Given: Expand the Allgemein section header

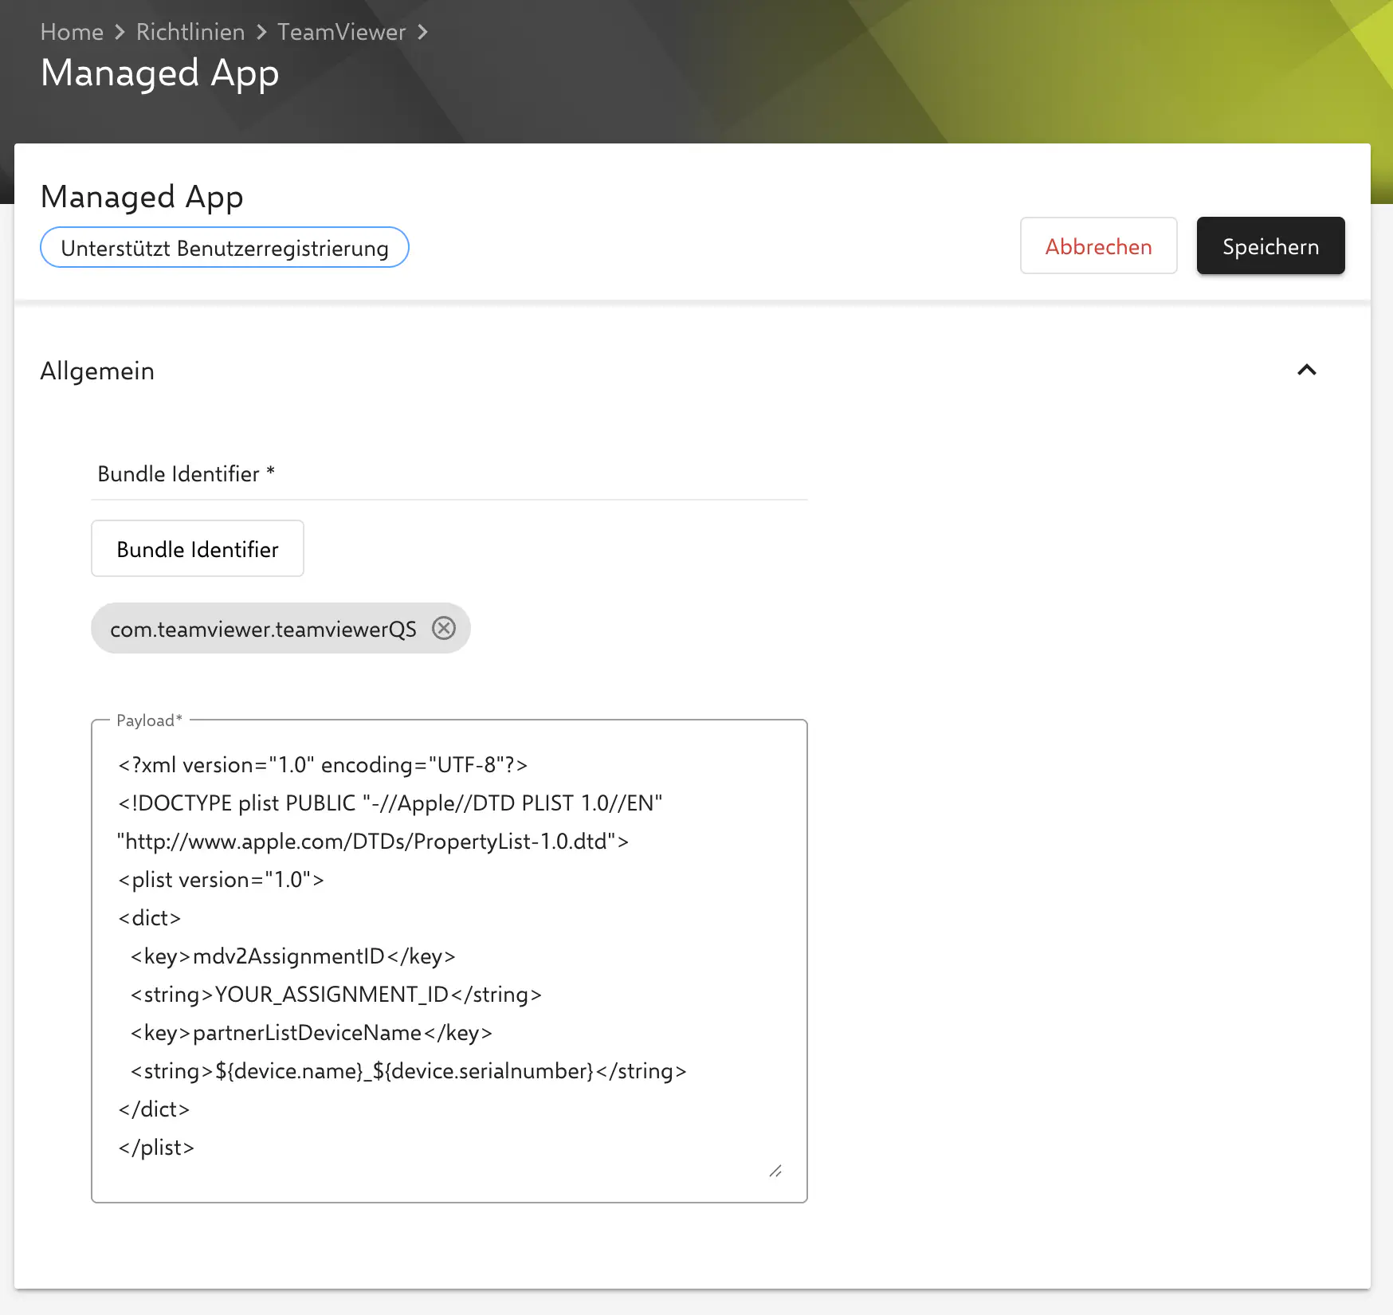Looking at the screenshot, I should pyautogui.click(x=97, y=370).
